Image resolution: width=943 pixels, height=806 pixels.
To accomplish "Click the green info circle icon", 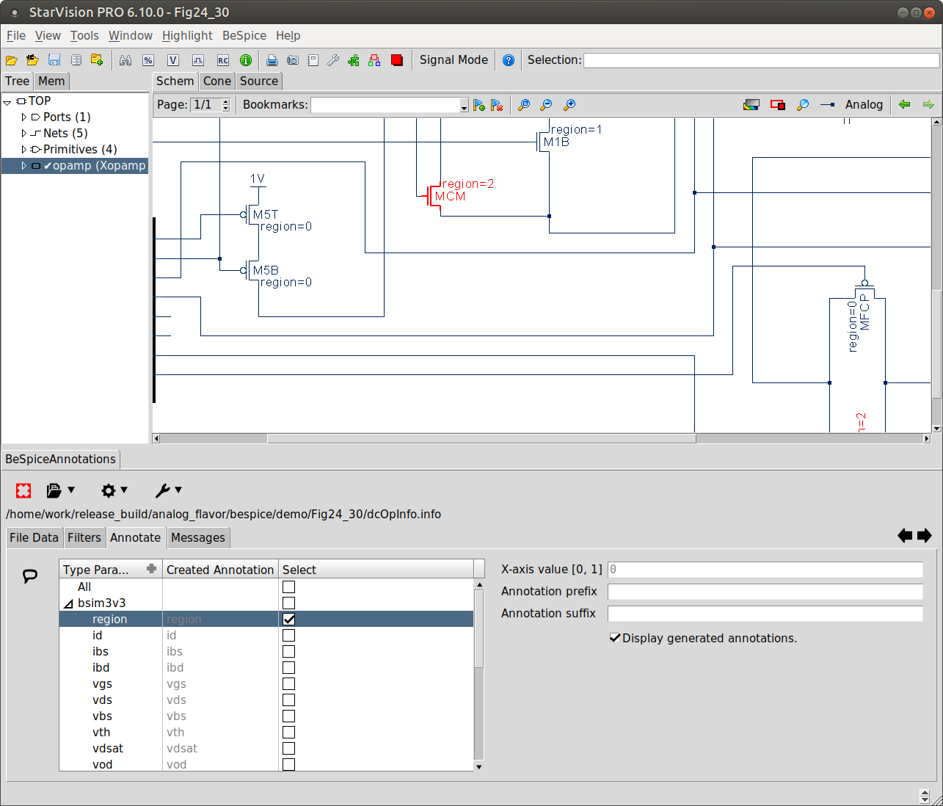I will 246,60.
